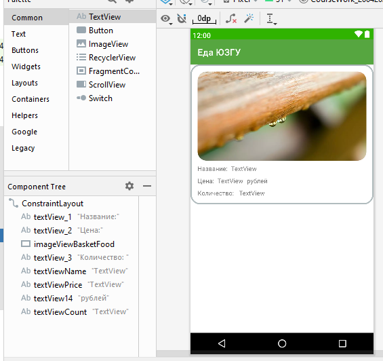
Task: Open the view options eye dropdown
Action: click(166, 19)
